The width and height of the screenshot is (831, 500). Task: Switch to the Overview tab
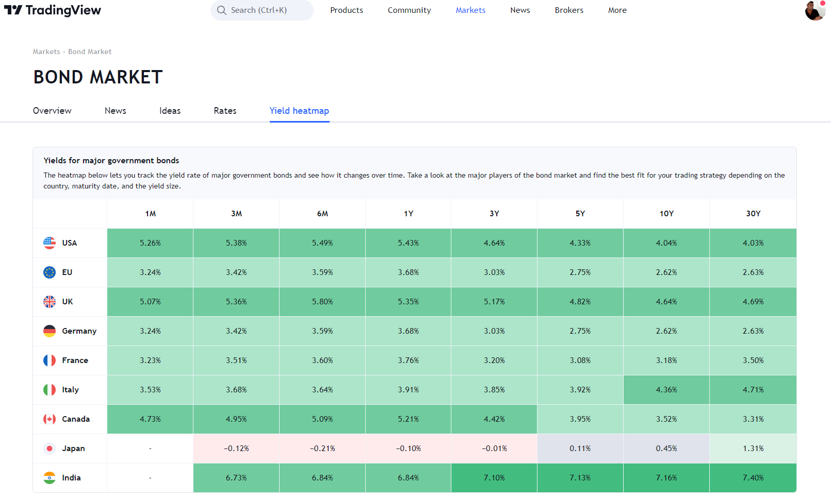(52, 110)
